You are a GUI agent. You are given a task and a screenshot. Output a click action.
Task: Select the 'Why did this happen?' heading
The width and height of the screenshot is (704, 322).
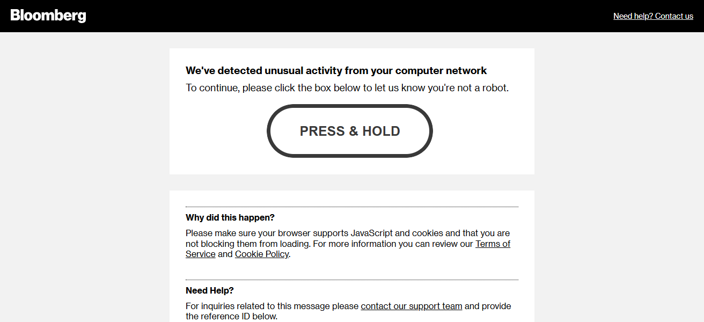[x=230, y=218]
